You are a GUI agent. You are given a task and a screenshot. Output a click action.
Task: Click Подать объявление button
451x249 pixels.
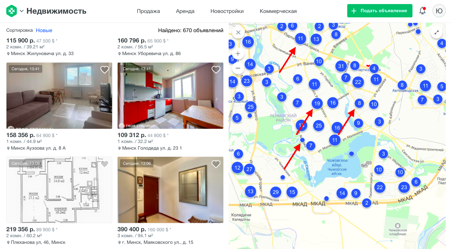coord(380,11)
